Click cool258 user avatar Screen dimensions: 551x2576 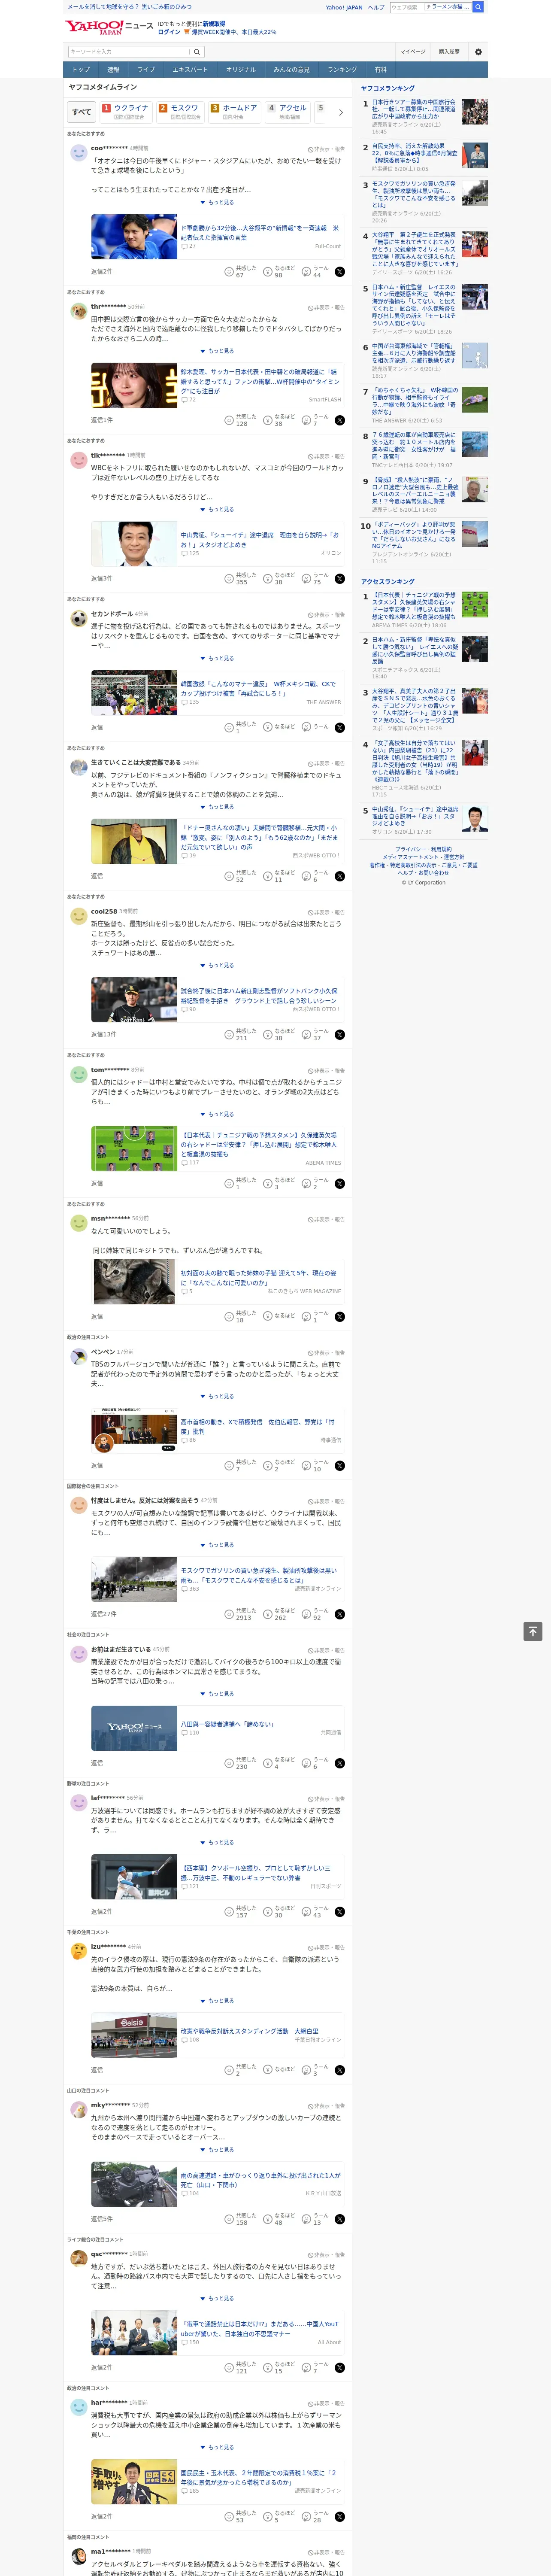tap(78, 916)
